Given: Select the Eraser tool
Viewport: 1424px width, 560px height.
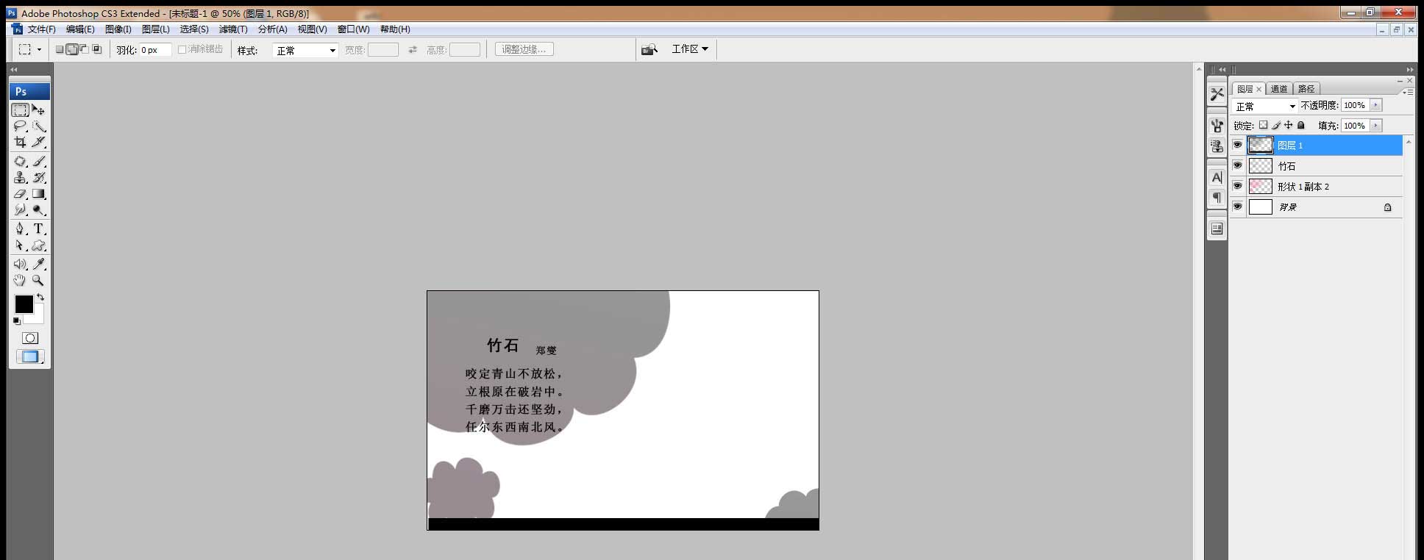Looking at the screenshot, I should 21,194.
